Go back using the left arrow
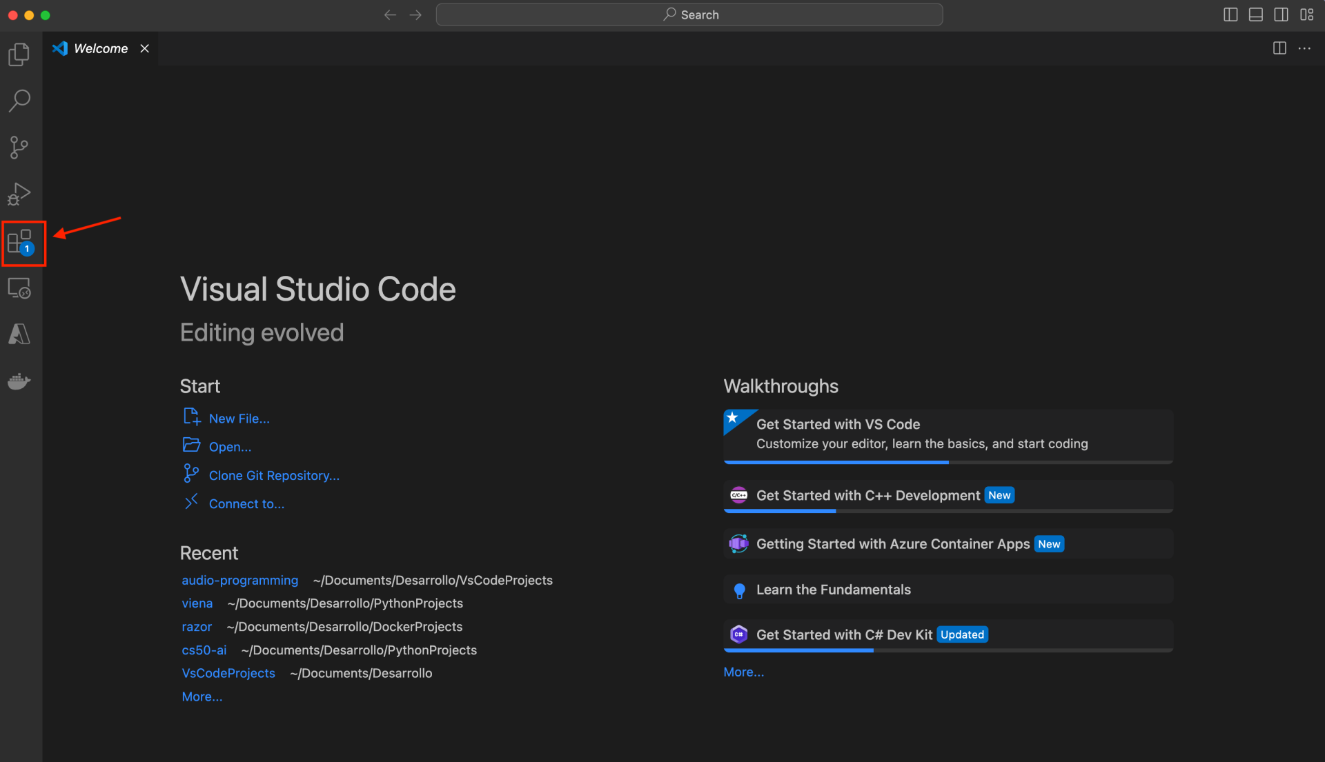Image resolution: width=1325 pixels, height=762 pixels. pyautogui.click(x=390, y=14)
